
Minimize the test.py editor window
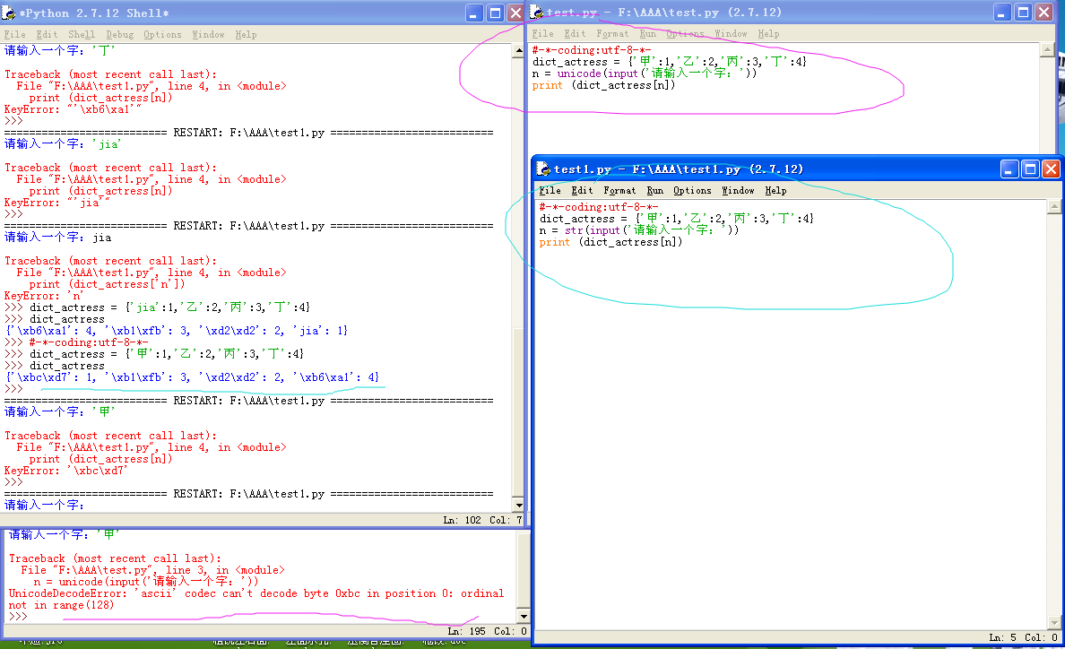click(1003, 12)
